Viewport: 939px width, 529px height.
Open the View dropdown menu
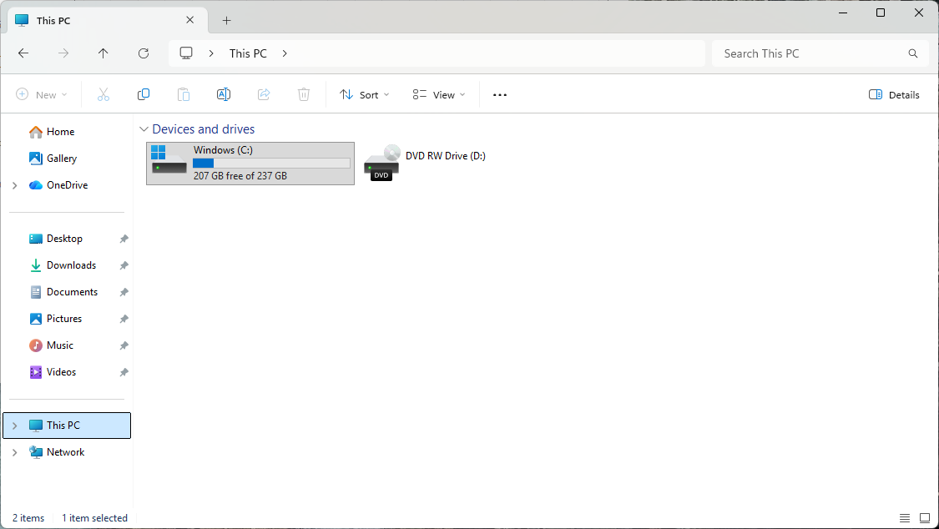point(439,95)
